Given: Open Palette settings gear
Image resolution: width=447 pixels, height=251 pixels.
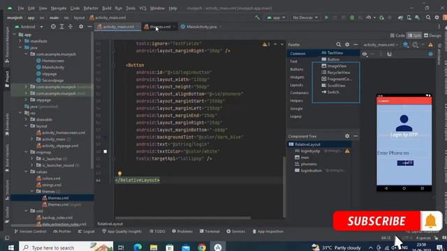Looking at the screenshot, I should 347,45.
